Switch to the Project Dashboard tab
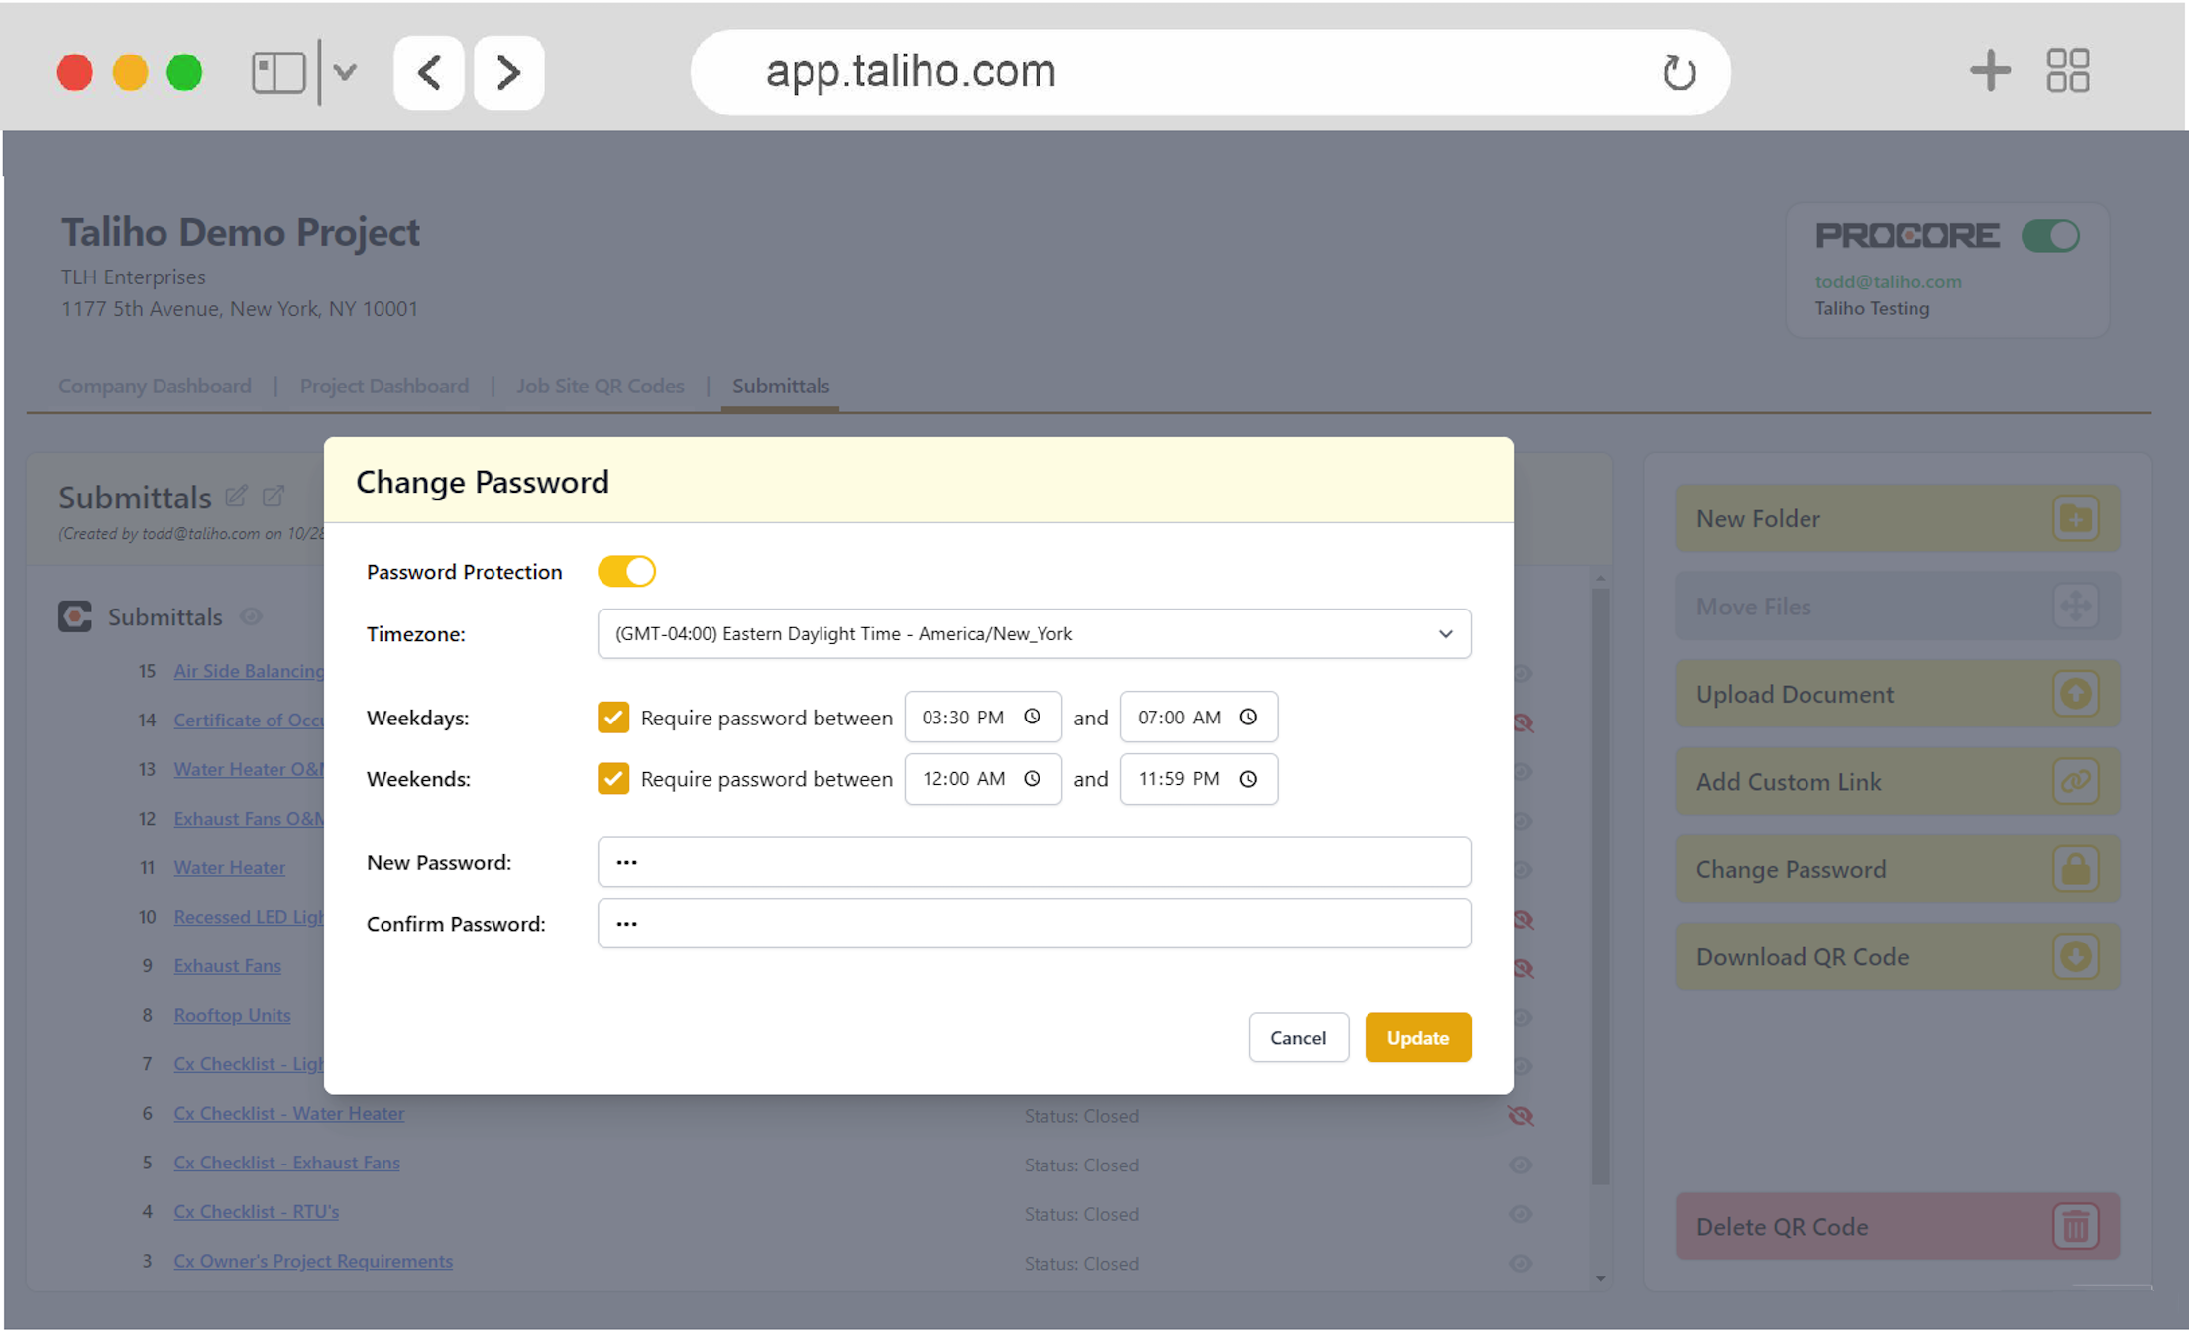The image size is (2189, 1331). click(x=383, y=386)
